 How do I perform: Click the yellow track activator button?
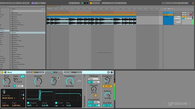[x=184, y=17]
